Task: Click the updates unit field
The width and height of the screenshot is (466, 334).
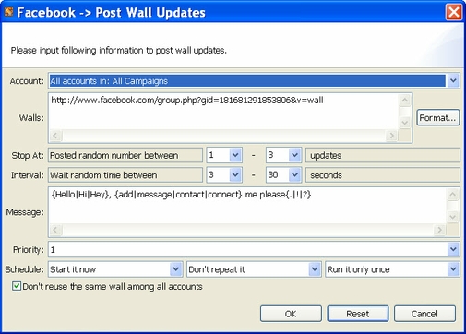Action: click(383, 155)
